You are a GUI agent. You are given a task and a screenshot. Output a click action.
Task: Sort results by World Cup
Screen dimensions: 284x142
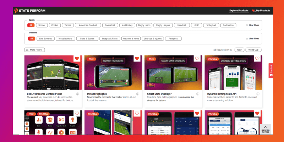coord(253,50)
